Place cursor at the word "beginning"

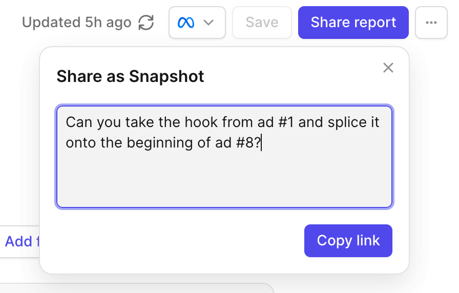pyautogui.click(x=159, y=143)
